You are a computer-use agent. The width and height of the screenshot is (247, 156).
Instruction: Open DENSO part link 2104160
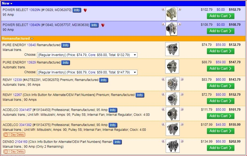click(21, 142)
